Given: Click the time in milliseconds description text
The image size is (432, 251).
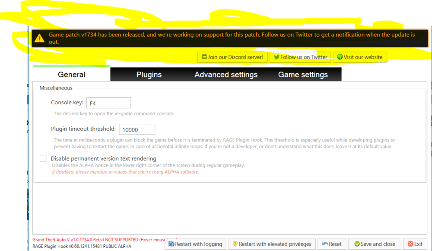Looking at the screenshot, I should [224, 143].
